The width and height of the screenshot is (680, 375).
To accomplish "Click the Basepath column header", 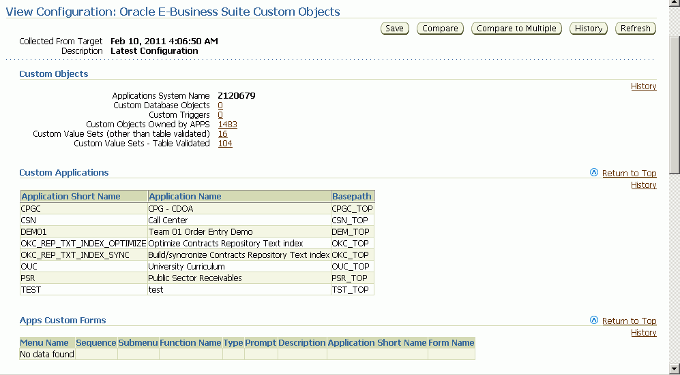I will coord(352,197).
